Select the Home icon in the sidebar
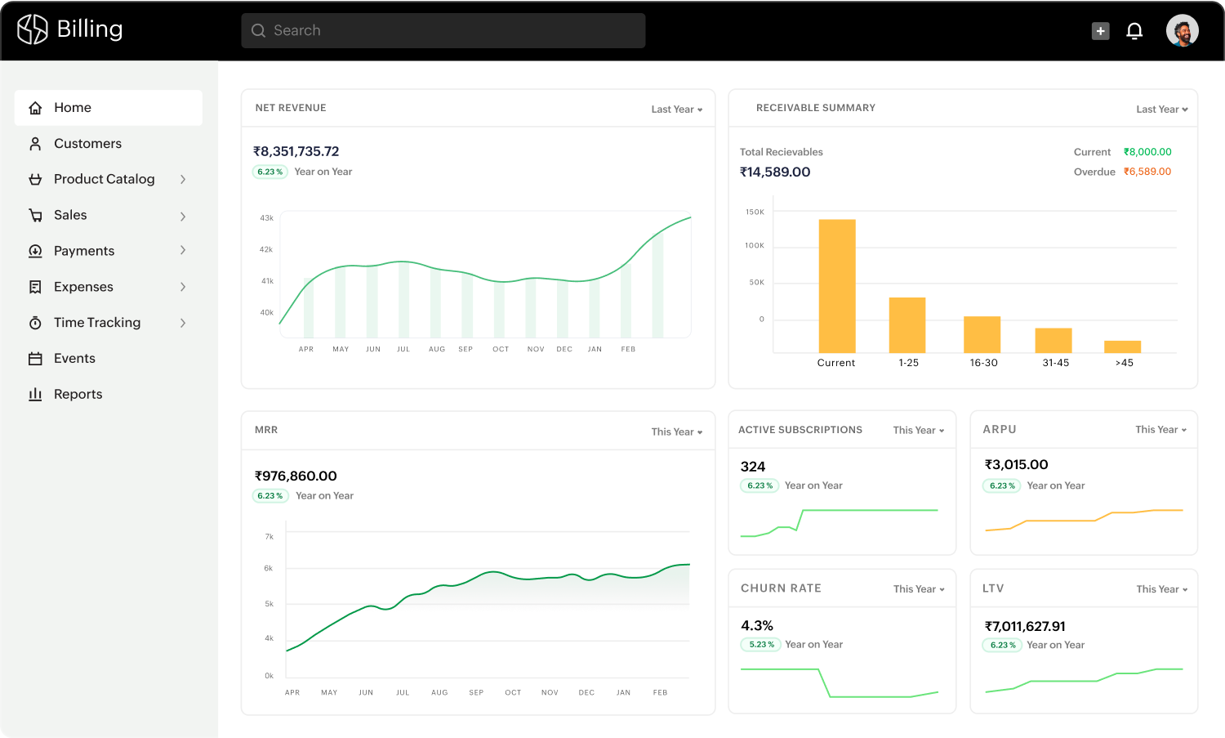1225x738 pixels. (35, 107)
